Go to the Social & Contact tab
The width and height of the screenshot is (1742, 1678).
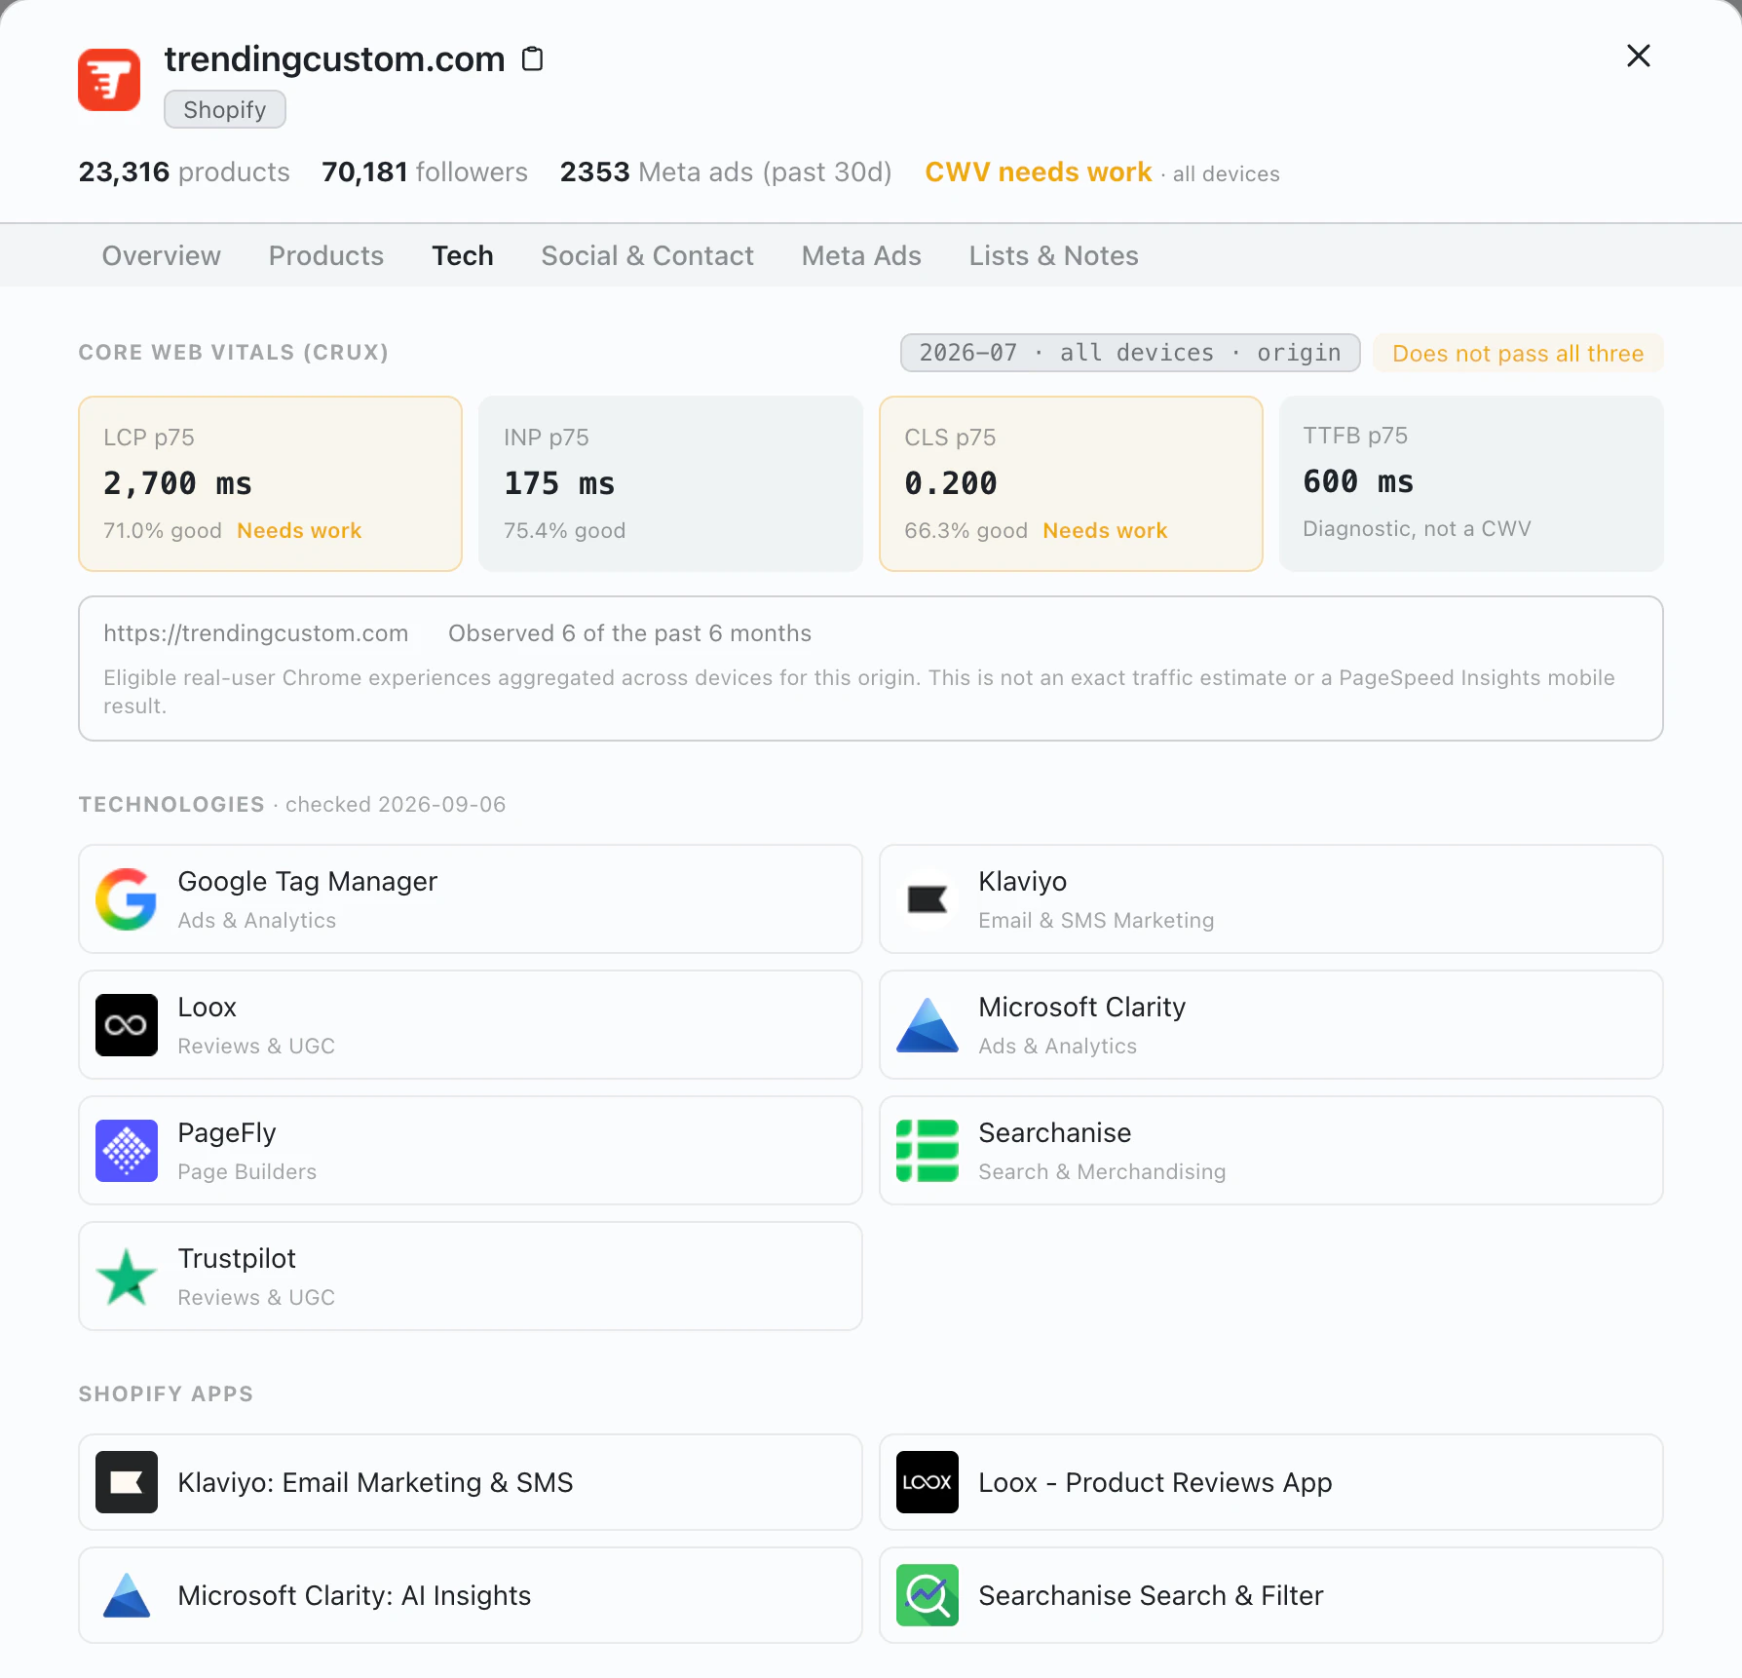648,255
